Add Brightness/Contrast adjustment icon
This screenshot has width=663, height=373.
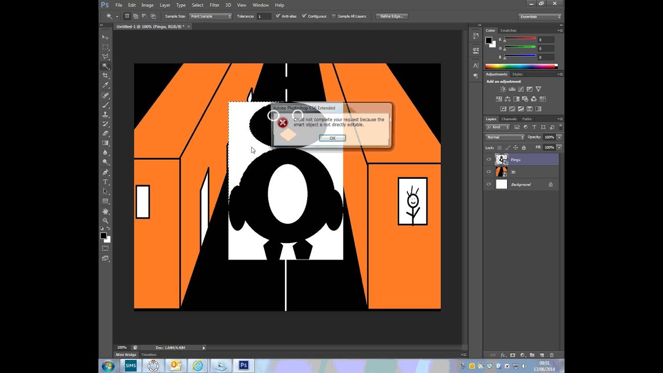(x=503, y=89)
